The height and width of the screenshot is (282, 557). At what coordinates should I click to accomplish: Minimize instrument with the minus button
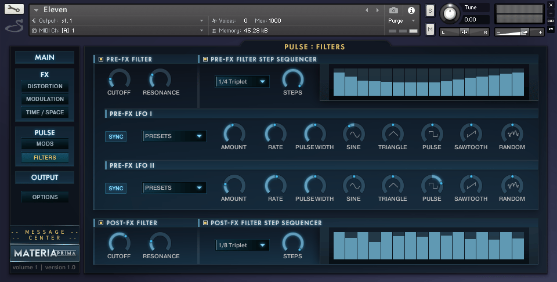[551, 13]
